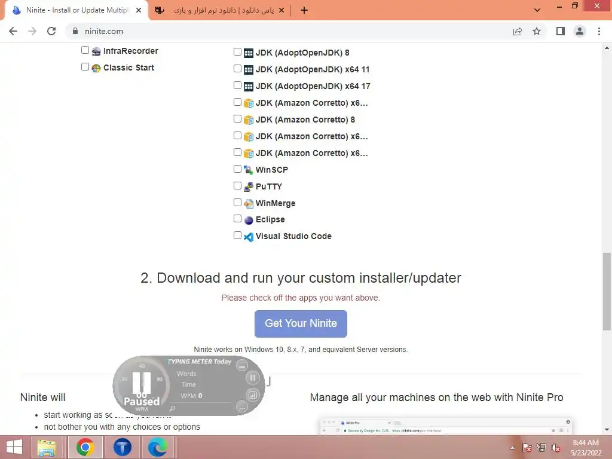This screenshot has height=459, width=612.
Task: Click the WinSCP app icon
Action: pos(248,170)
